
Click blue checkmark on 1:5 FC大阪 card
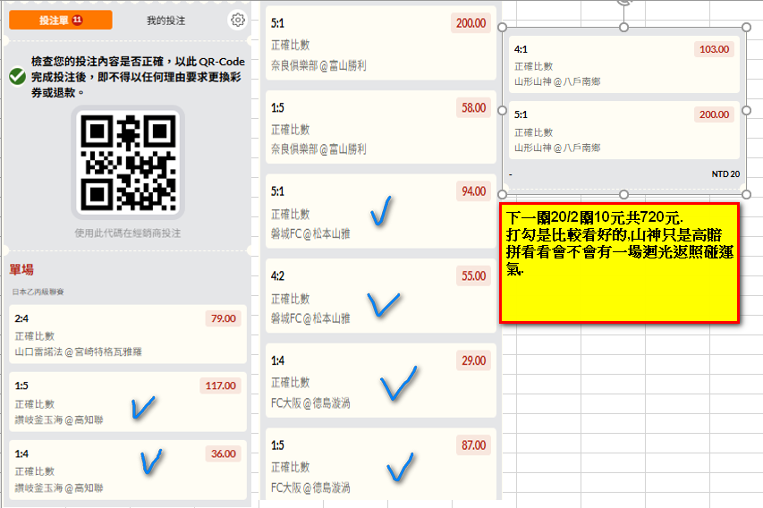[399, 466]
